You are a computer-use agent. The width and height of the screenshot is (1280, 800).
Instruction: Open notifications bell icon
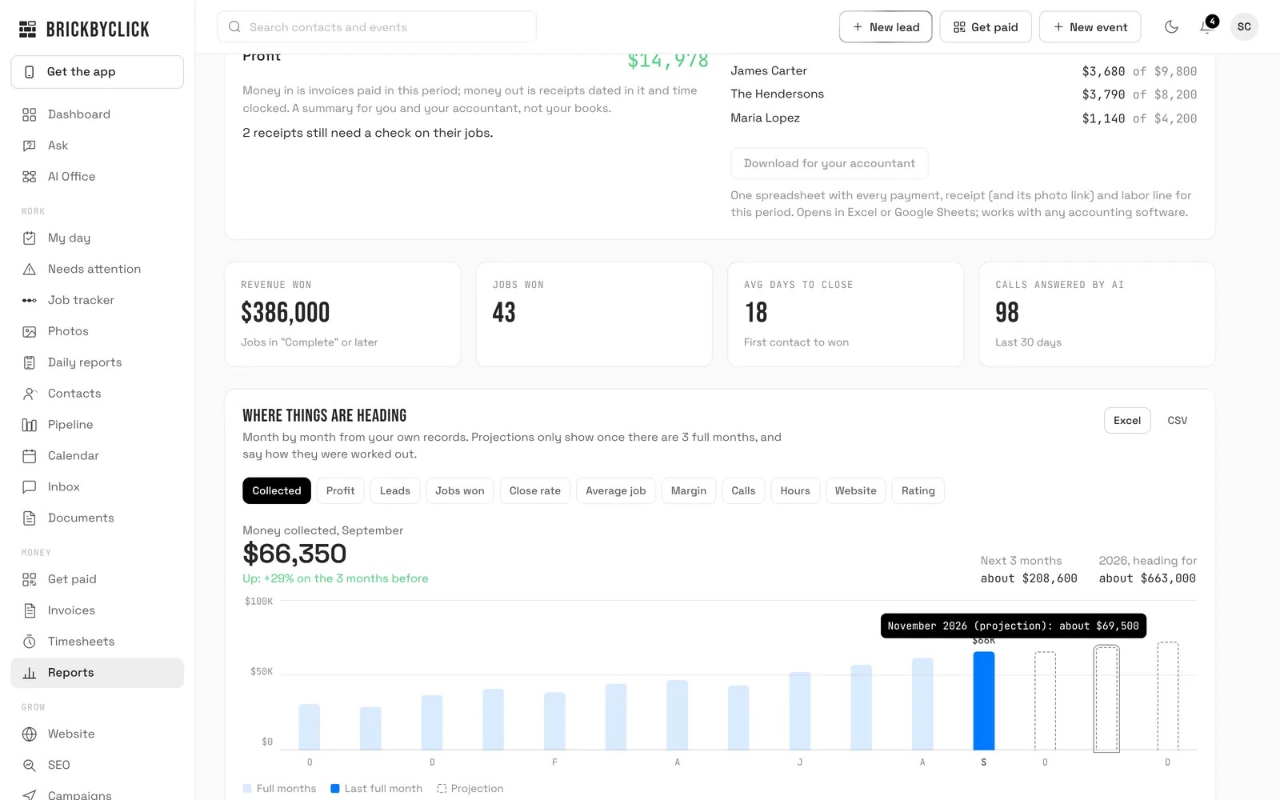1207,27
